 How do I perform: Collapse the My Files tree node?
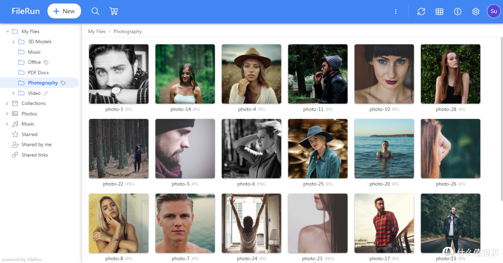point(7,31)
